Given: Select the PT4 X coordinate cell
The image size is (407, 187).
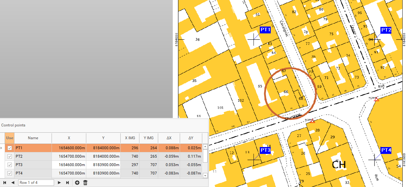Looking at the screenshot, I should tap(69, 173).
